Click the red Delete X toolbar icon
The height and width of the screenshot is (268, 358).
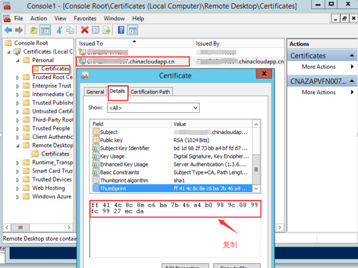(x=84, y=30)
